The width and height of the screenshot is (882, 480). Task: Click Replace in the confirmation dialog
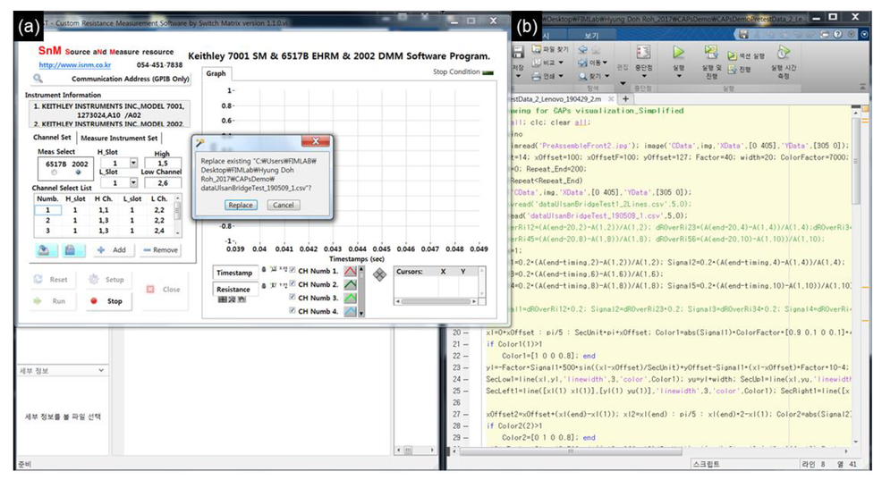tap(241, 206)
